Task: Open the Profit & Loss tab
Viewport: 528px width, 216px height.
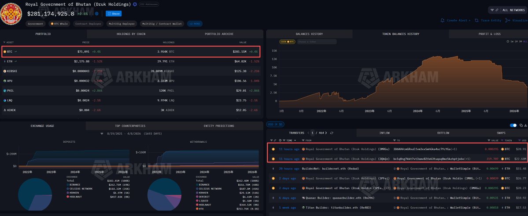Action: [x=489, y=34]
